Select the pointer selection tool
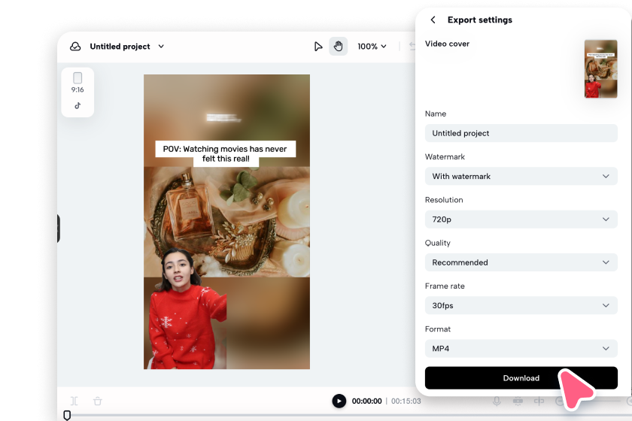The image size is (632, 421). [x=318, y=47]
